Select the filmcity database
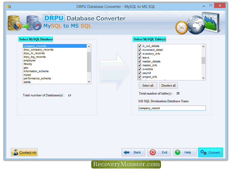Image resolution: width=231 pixels, height=169 pixels. point(55,64)
